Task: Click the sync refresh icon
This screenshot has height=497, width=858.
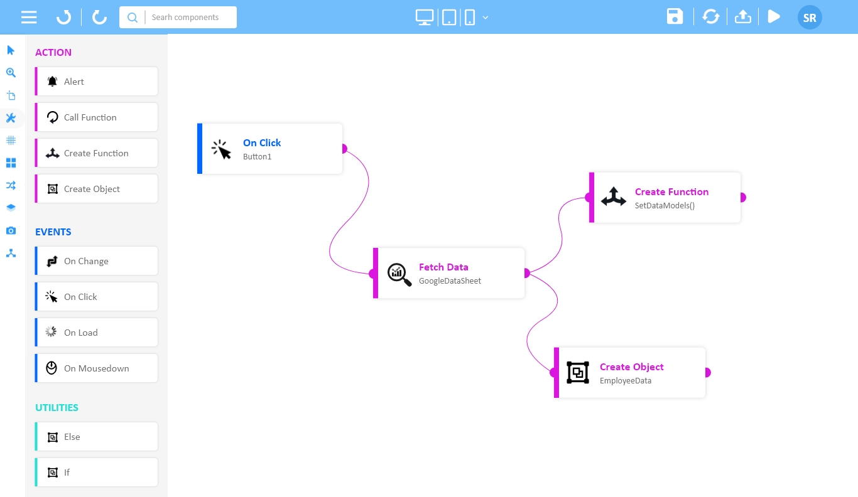Action: point(710,17)
